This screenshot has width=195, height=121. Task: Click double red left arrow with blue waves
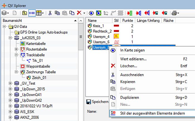[x=147, y=13]
